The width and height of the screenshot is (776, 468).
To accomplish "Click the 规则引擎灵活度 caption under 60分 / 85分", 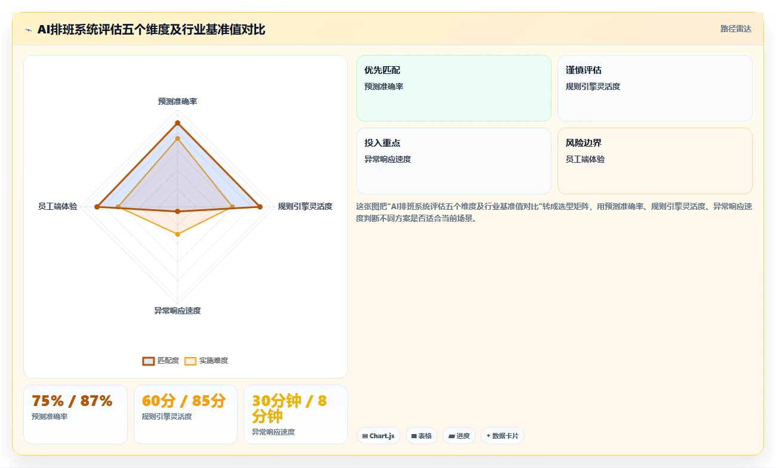I will pos(167,417).
